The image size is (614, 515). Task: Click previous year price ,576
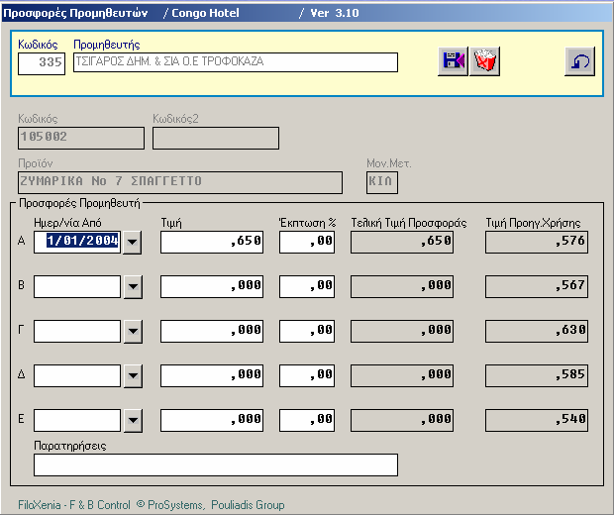point(537,242)
